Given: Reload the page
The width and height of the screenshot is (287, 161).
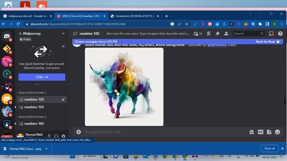Looking at the screenshot, I should coord(18,24).
